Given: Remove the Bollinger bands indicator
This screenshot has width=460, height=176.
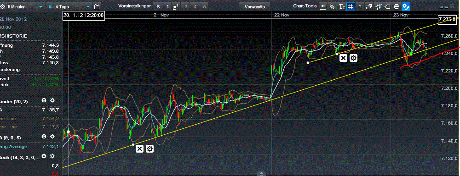Looking at the screenshot, I should [44, 100].
